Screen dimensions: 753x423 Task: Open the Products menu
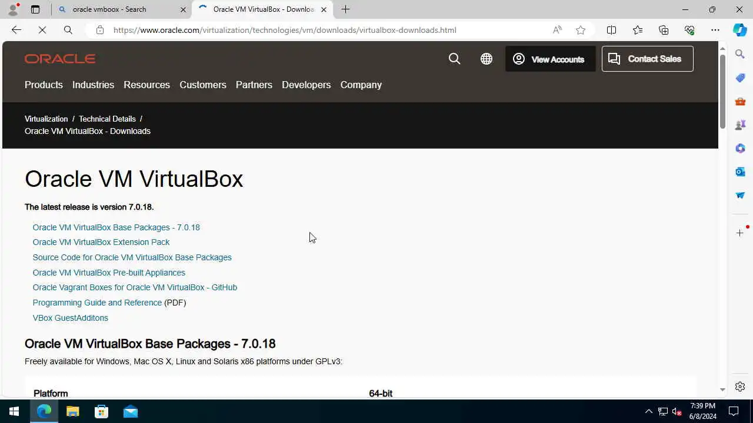pos(44,85)
